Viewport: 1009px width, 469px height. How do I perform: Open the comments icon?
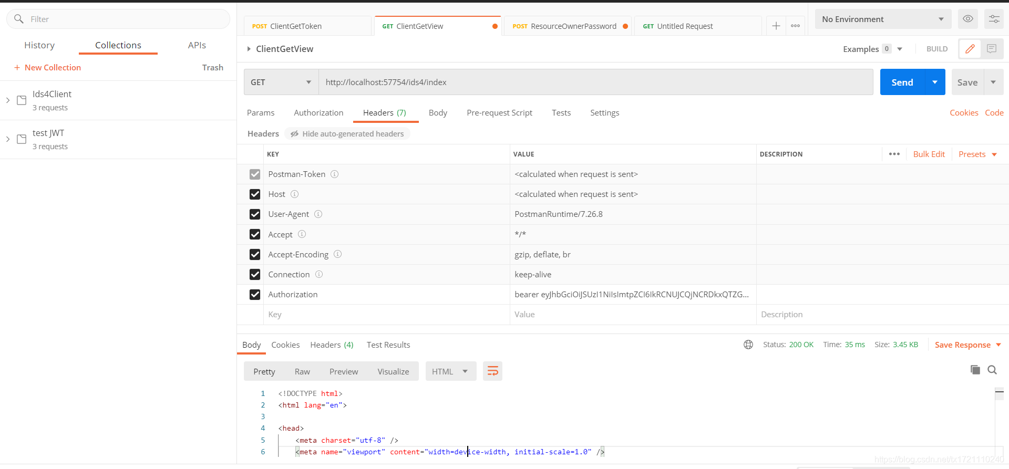coord(992,49)
